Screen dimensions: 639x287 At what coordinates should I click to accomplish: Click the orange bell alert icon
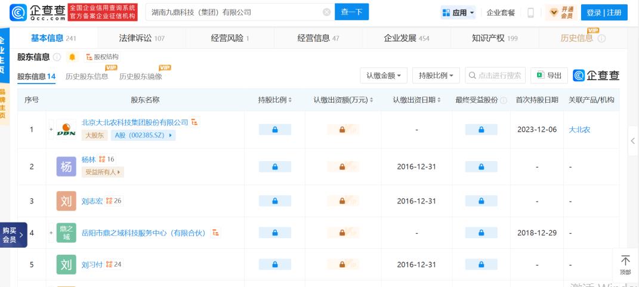click(x=72, y=57)
